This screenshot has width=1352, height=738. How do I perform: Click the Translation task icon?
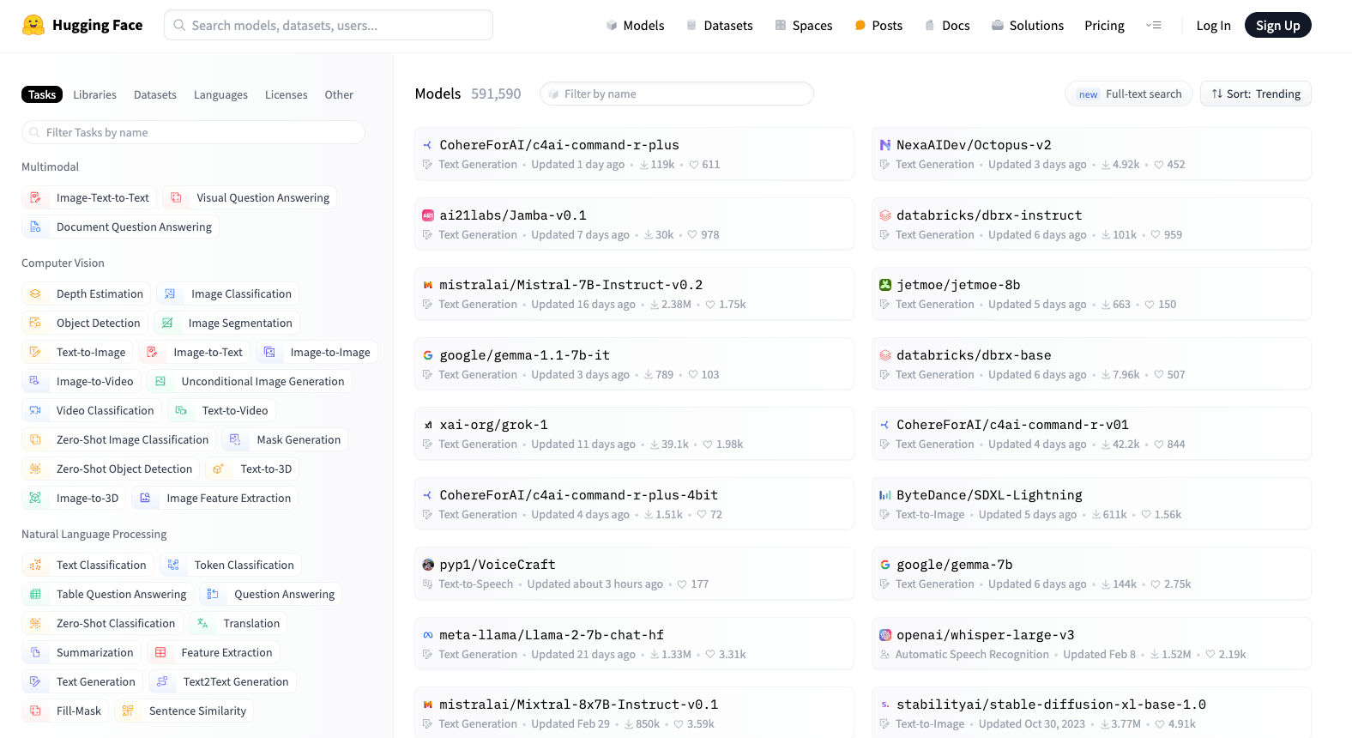click(x=202, y=624)
